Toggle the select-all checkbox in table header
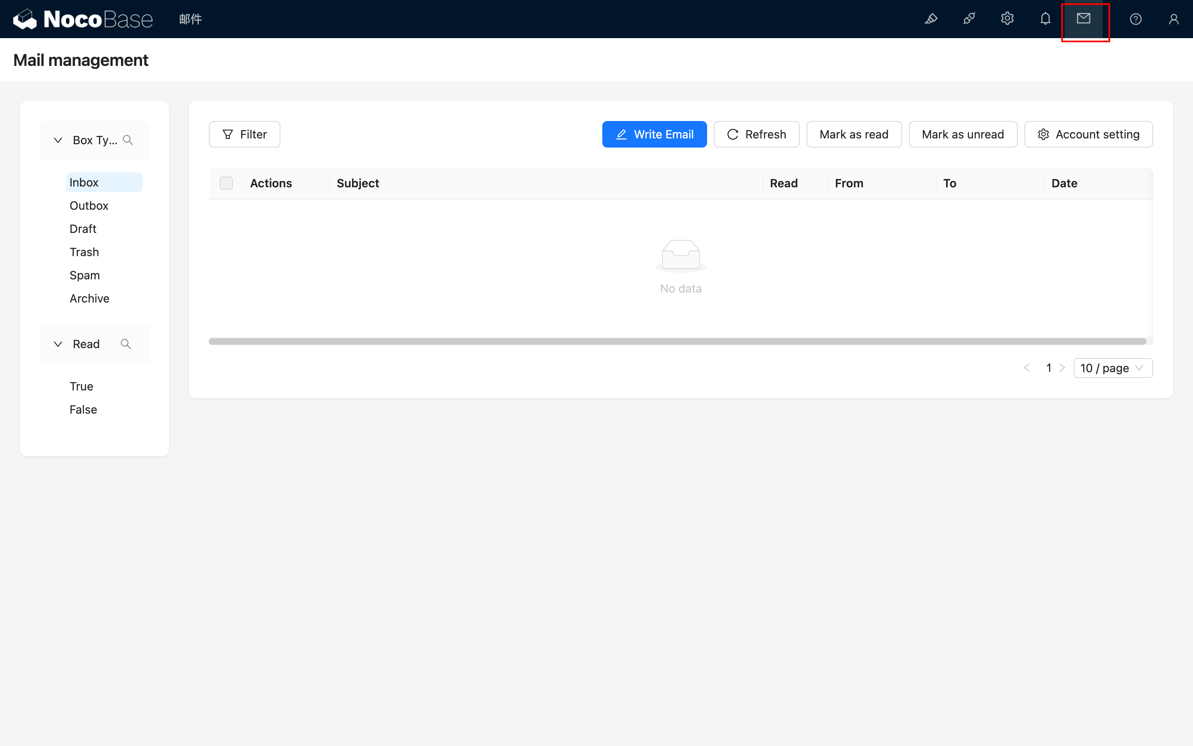 pos(226,183)
